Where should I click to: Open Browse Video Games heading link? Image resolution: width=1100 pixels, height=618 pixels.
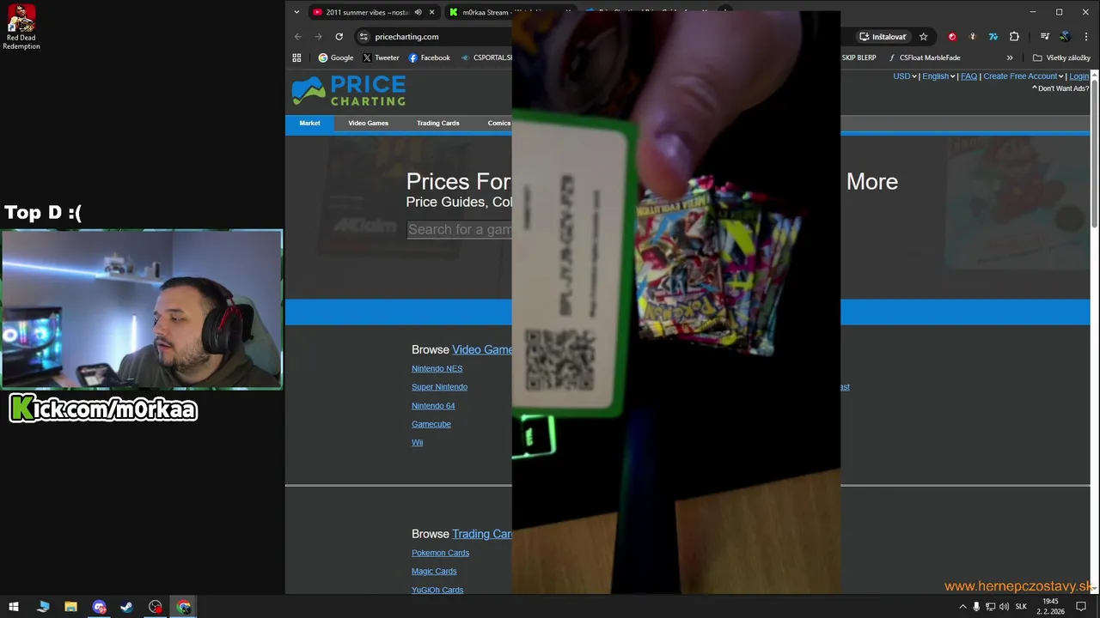(x=482, y=349)
